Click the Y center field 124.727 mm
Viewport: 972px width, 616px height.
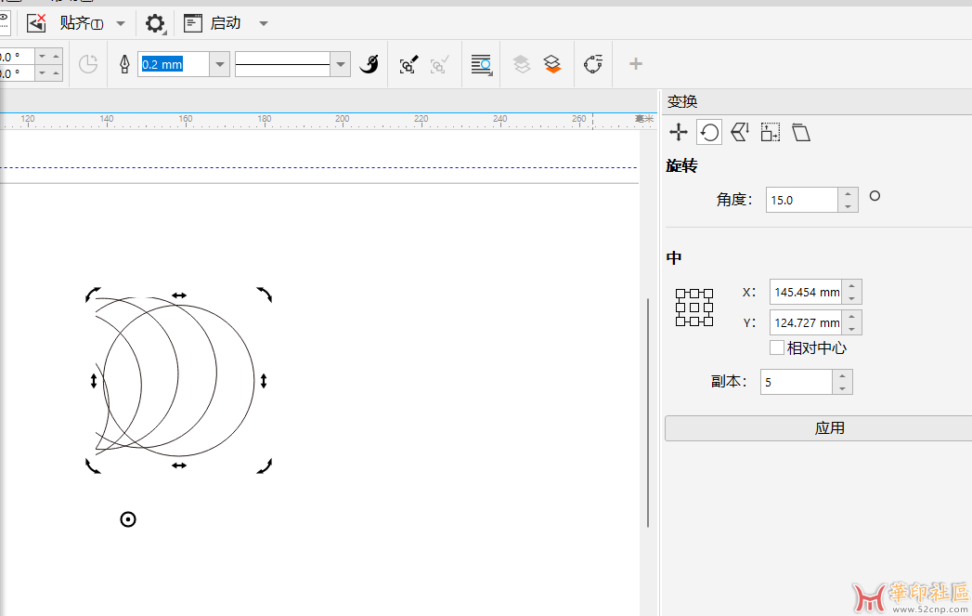(x=805, y=322)
